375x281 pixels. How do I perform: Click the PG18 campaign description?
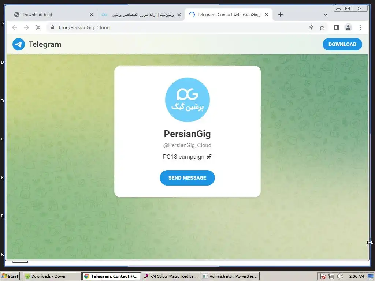[x=187, y=157]
